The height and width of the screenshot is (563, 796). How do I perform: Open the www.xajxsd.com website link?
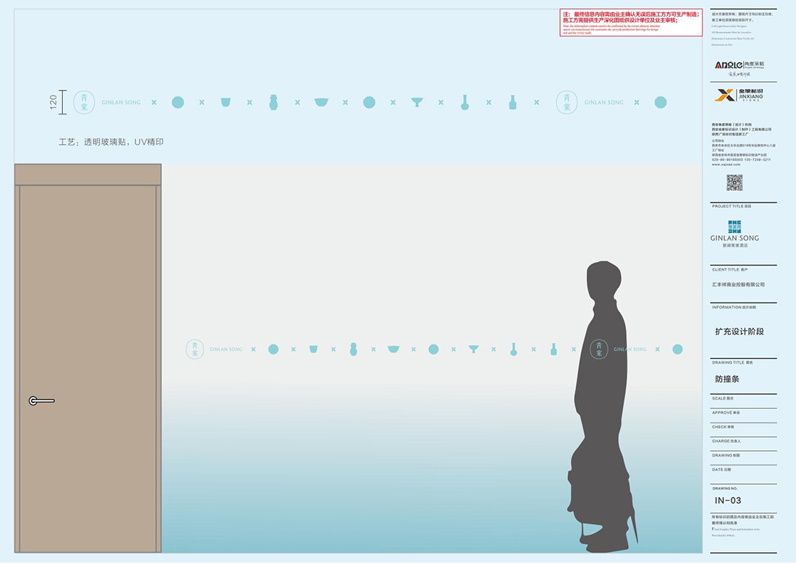pyautogui.click(x=727, y=164)
